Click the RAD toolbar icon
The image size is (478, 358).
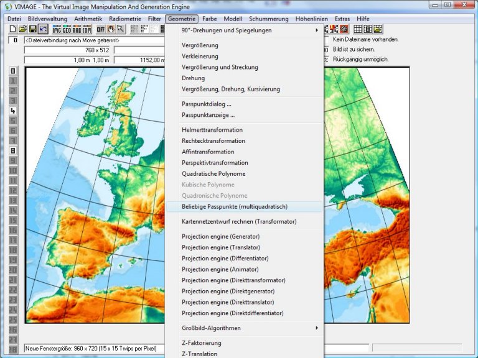pos(77,29)
